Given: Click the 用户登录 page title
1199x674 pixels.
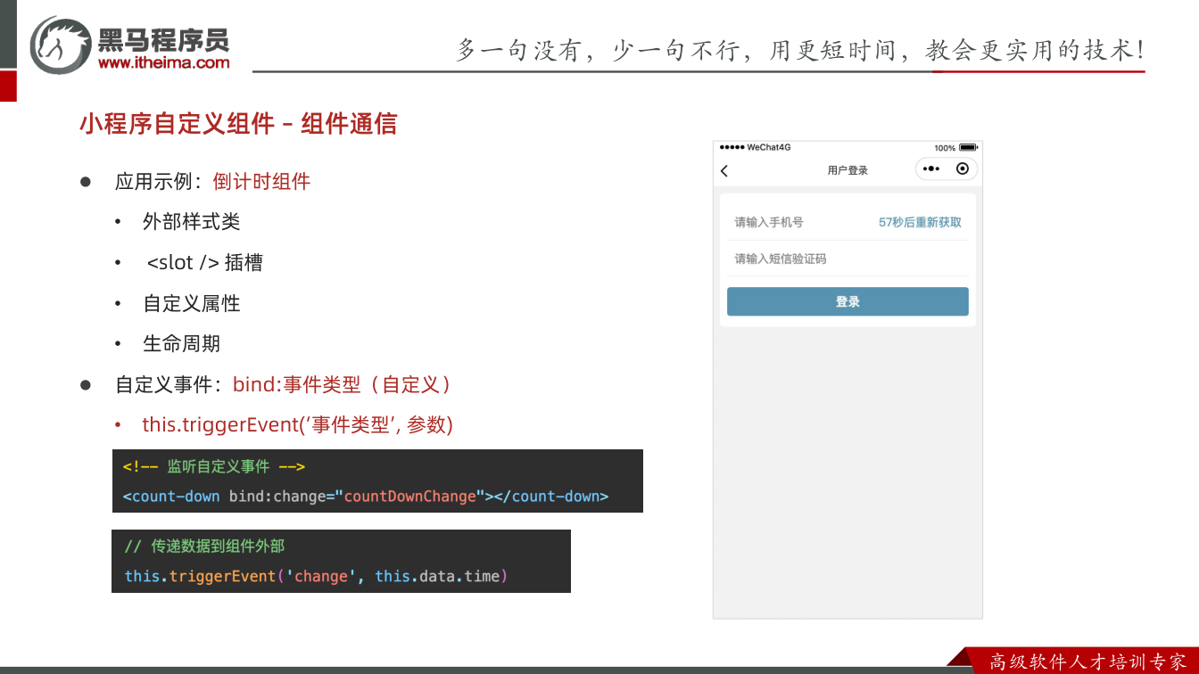Looking at the screenshot, I should [848, 170].
